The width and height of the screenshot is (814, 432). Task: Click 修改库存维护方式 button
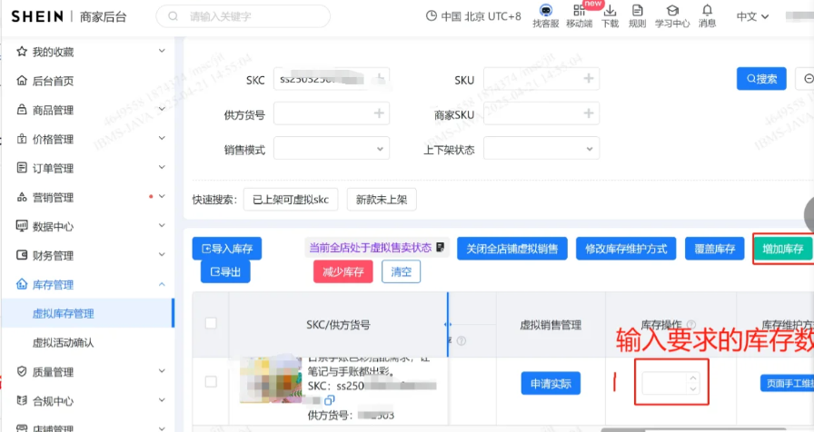pos(626,249)
